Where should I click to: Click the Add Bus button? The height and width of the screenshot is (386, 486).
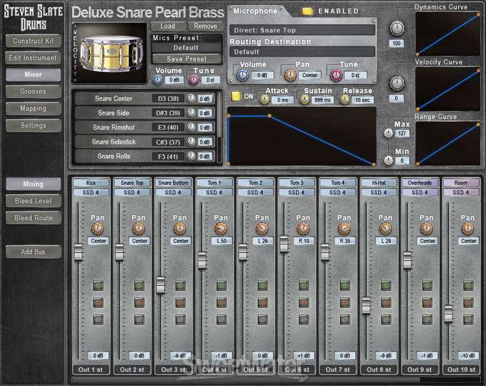coord(33,252)
